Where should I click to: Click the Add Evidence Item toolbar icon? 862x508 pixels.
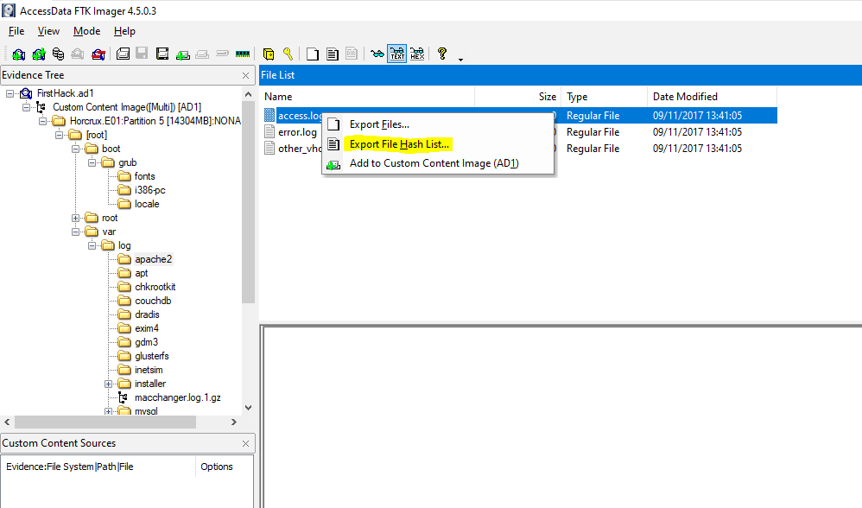pos(18,54)
